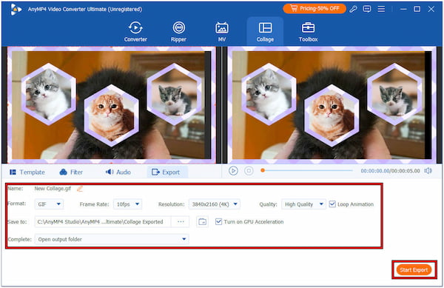Click the playback progress slider

pos(308,170)
